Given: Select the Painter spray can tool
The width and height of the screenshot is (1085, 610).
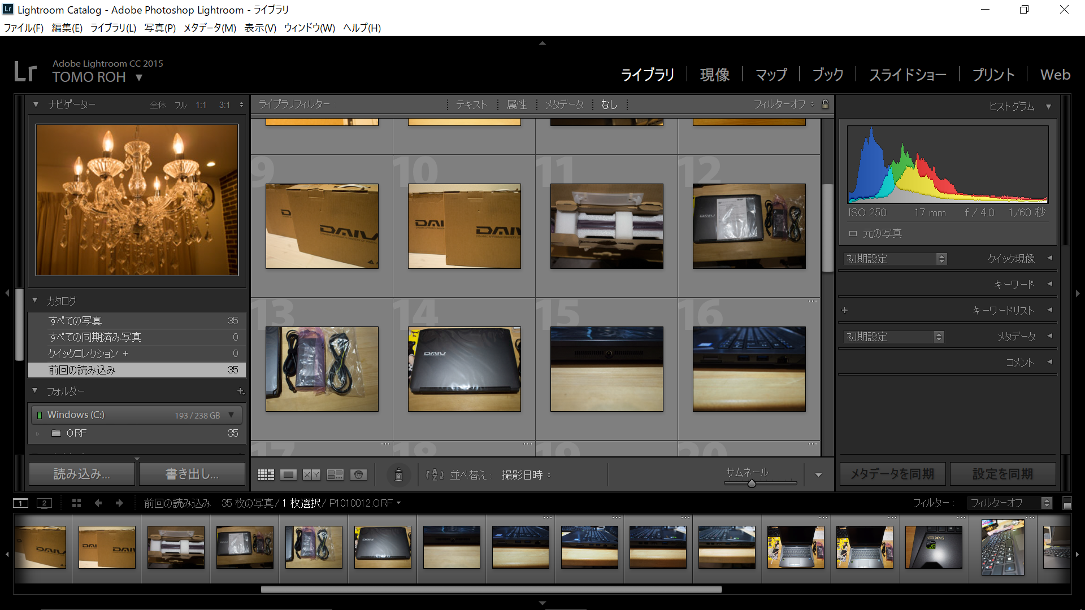Looking at the screenshot, I should click(x=398, y=474).
